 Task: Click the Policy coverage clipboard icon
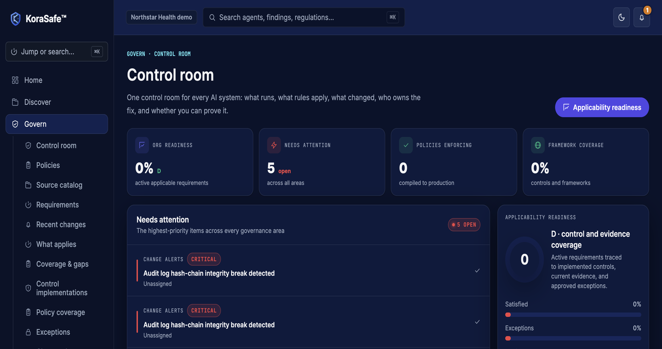[x=28, y=312]
